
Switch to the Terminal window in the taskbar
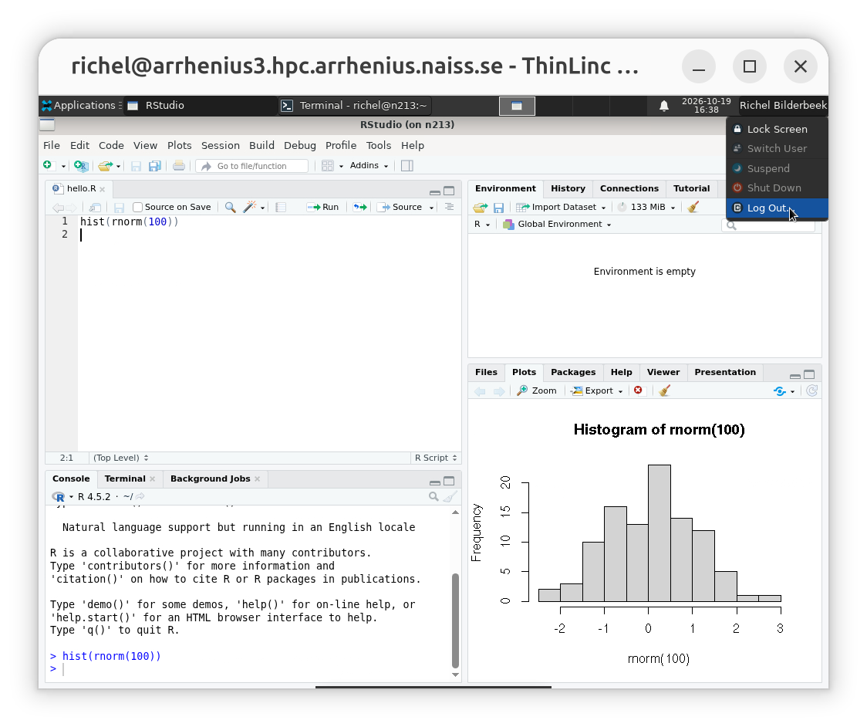(x=354, y=106)
